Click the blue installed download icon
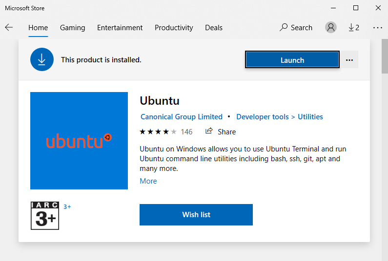 42,59
